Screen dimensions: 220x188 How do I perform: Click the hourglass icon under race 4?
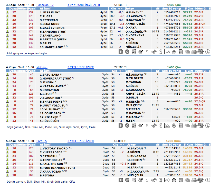[160, 126]
